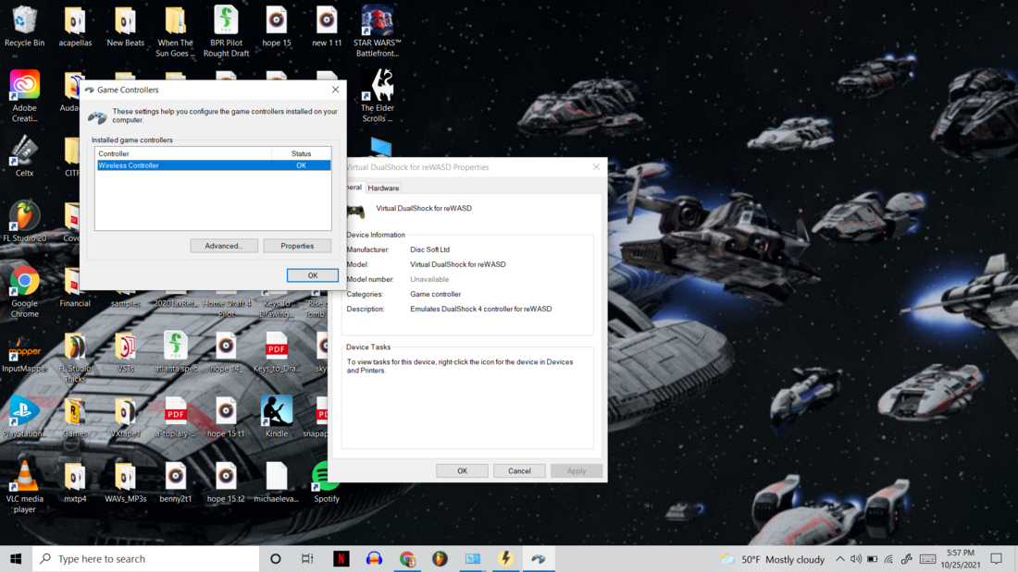Open the 50°F Mostly cloudy weather widget
Viewport: 1018px width, 572px height.
point(773,559)
